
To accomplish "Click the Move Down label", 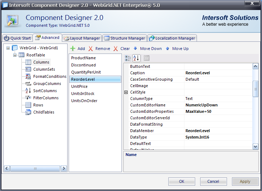I will (x=151, y=49).
